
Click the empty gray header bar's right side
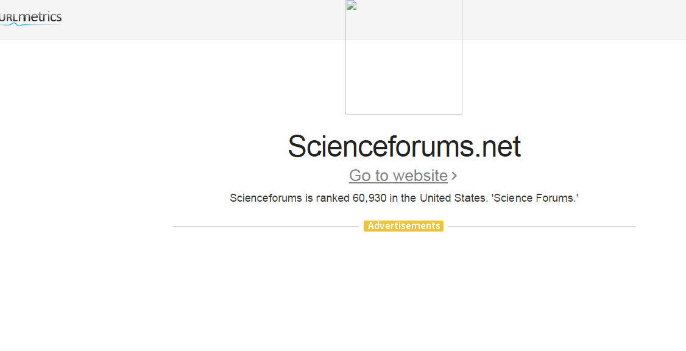(579, 19)
